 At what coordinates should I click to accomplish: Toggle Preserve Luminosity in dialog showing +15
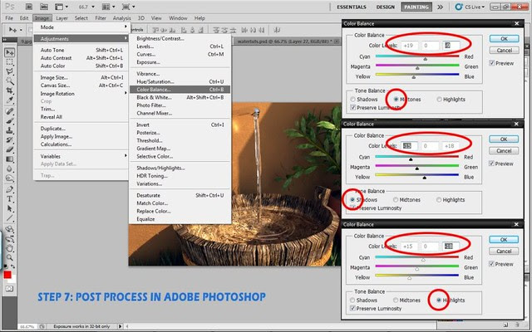pos(352,308)
